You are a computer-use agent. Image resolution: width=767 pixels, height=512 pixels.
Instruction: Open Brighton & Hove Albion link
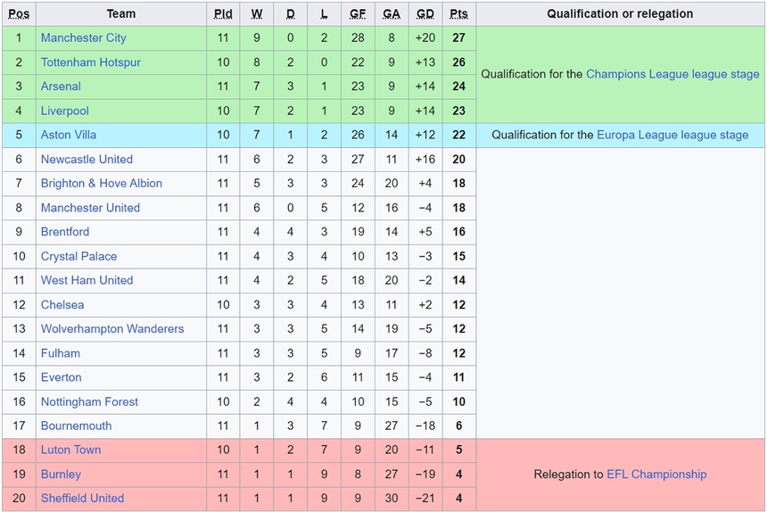101,183
